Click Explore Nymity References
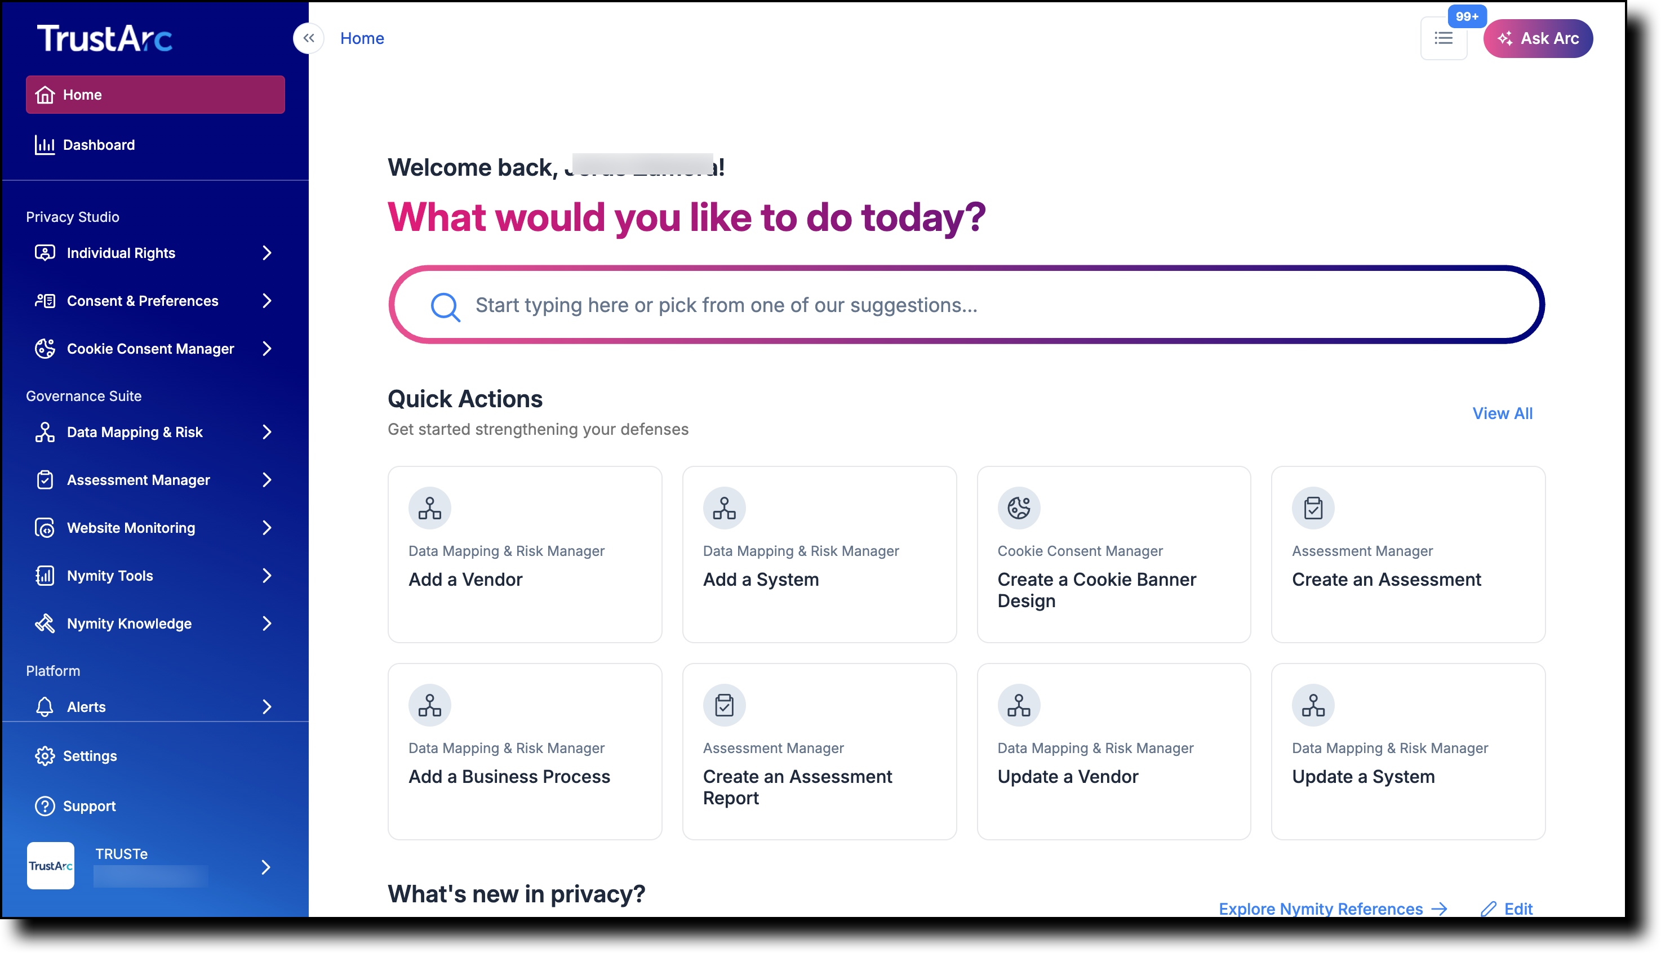The image size is (1661, 953). point(1321,909)
